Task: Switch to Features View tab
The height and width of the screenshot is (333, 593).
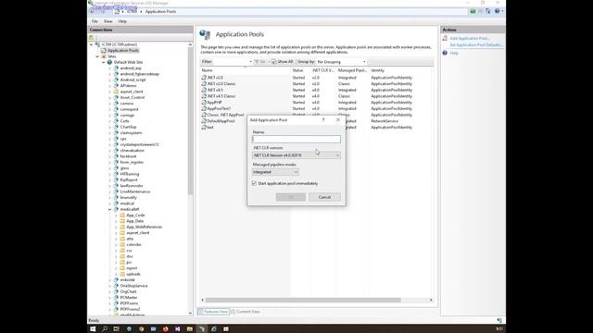Action: pyautogui.click(x=213, y=312)
